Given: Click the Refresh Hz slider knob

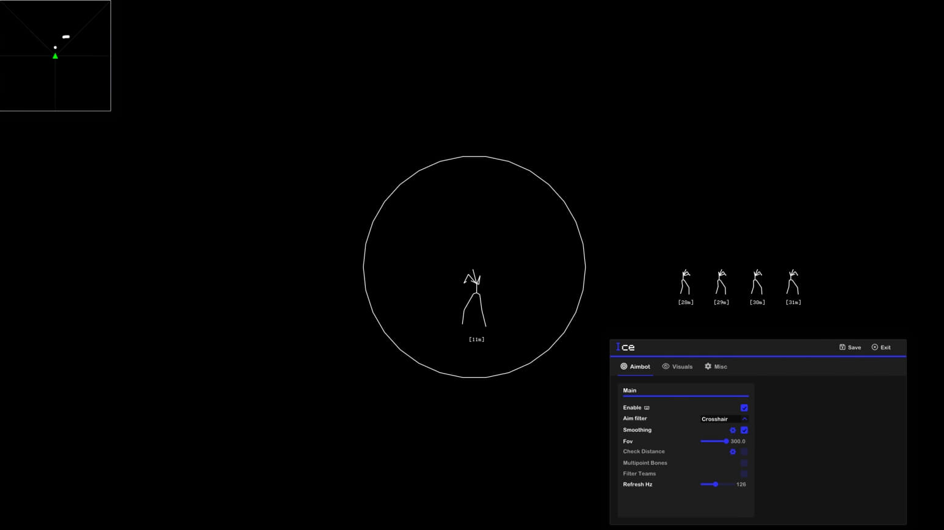Looking at the screenshot, I should [716, 485].
